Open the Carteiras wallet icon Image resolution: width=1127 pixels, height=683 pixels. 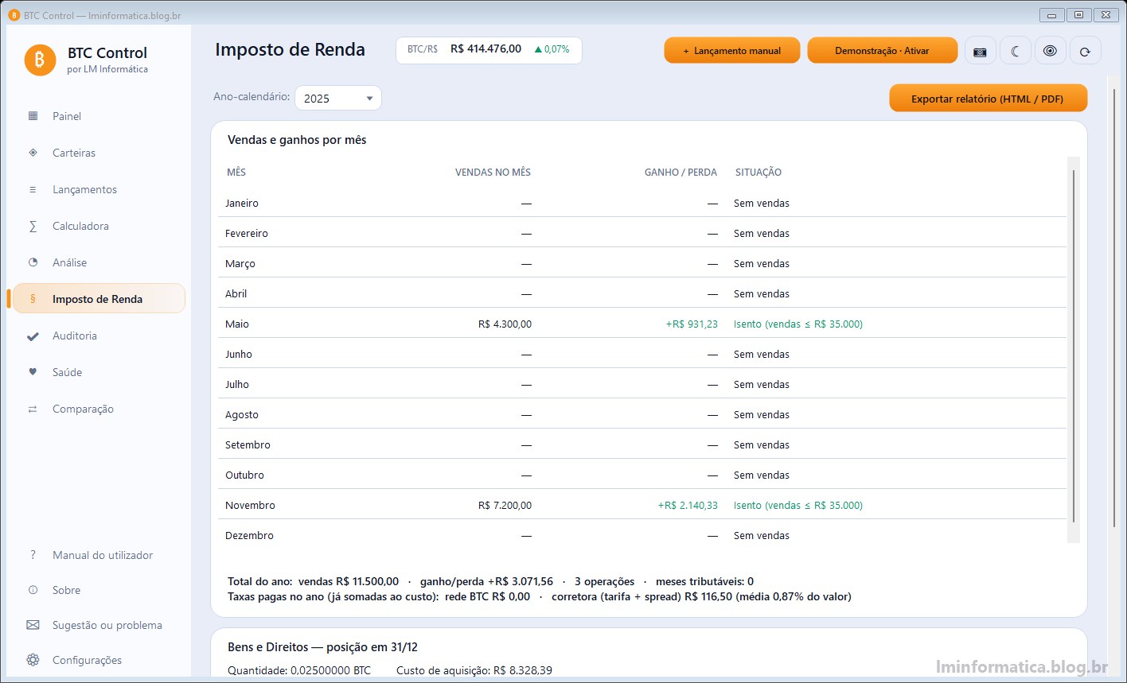tap(33, 153)
